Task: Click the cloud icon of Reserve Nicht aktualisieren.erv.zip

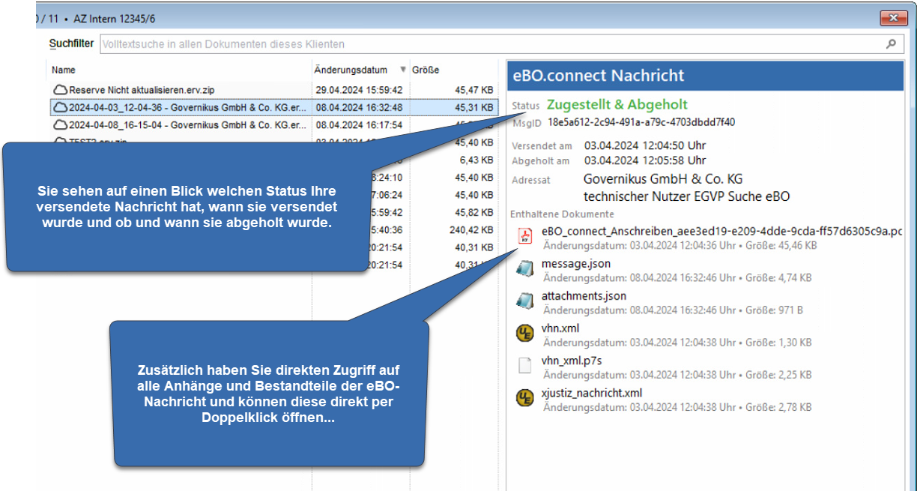Action: 60,90
